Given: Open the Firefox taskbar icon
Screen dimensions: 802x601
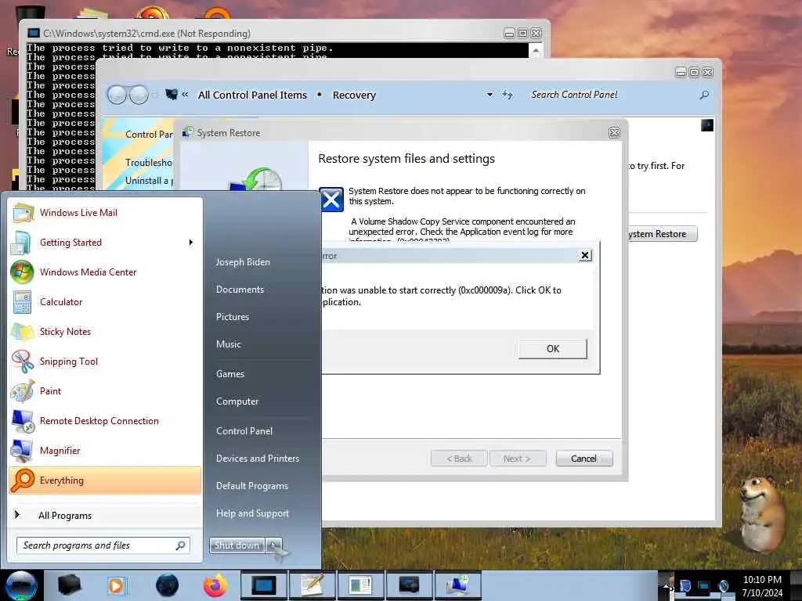Looking at the screenshot, I should 215,585.
